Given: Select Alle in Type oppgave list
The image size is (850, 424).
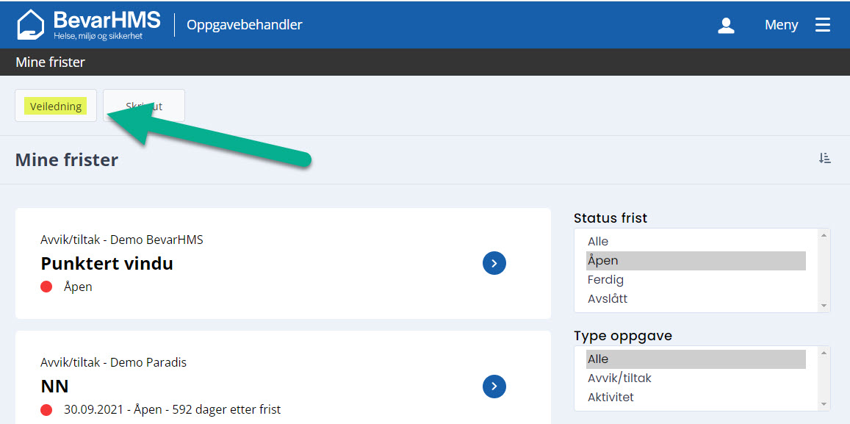Looking at the screenshot, I should 598,359.
